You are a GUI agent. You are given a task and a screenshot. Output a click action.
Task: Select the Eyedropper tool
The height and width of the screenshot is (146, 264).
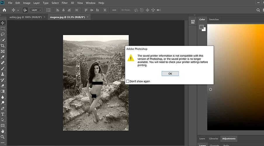[3, 57]
